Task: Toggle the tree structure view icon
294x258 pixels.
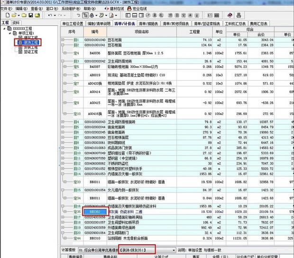Action: (x=86, y=15)
